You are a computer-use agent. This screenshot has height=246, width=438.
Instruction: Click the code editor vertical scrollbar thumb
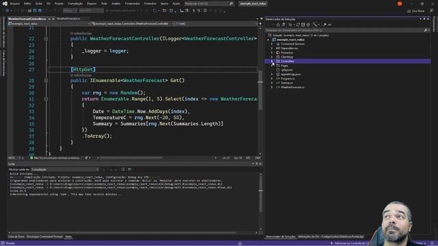tap(260, 90)
